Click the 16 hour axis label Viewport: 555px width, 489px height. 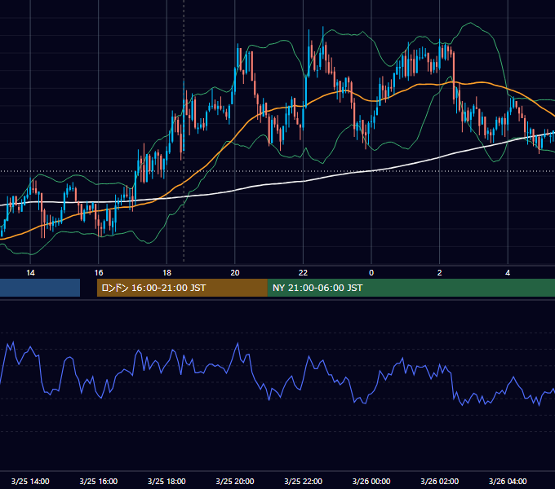pyautogui.click(x=99, y=273)
